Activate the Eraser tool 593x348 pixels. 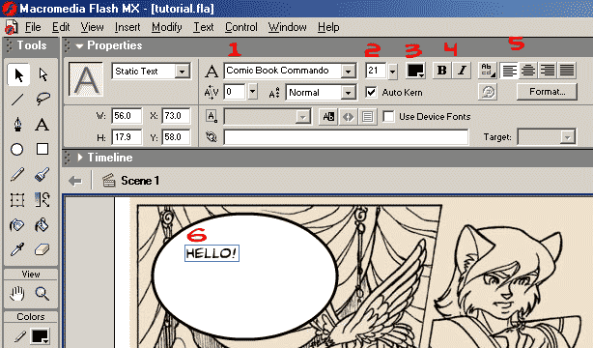click(42, 250)
